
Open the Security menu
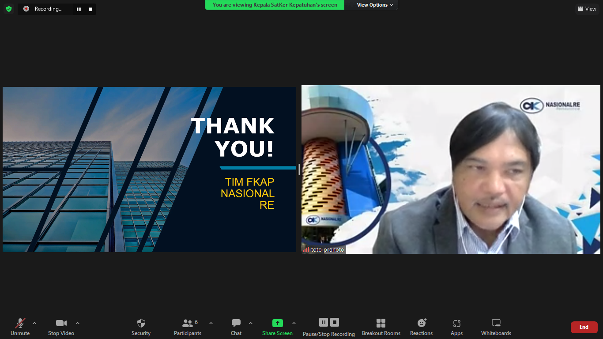point(141,327)
